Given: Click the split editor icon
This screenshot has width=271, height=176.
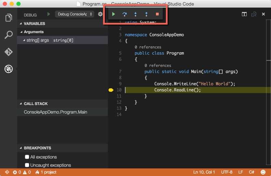Looking at the screenshot, I should [x=244, y=14].
